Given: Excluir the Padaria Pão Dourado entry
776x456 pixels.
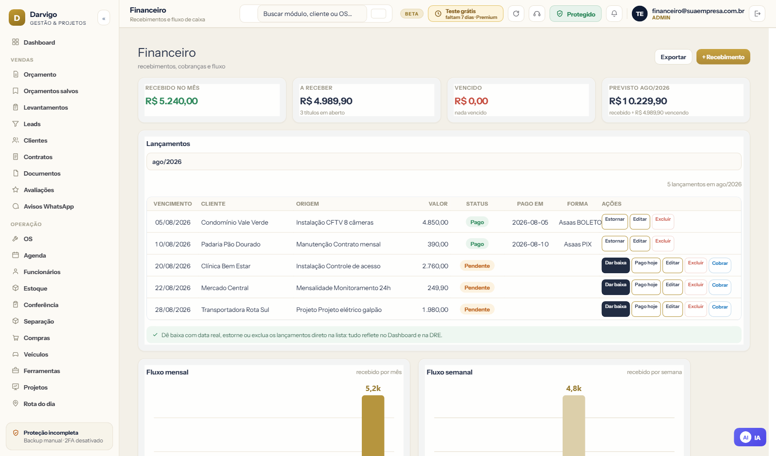Looking at the screenshot, I should point(663,244).
